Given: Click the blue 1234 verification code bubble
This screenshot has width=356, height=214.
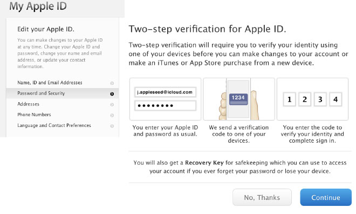Looking at the screenshot, I should click(x=238, y=99).
